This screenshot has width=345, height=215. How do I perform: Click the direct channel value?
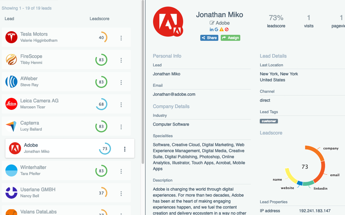click(265, 100)
